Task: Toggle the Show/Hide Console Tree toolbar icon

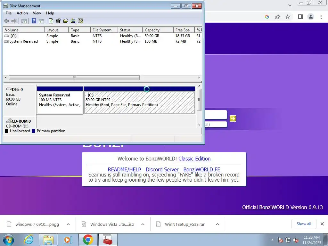Action: pos(24,21)
